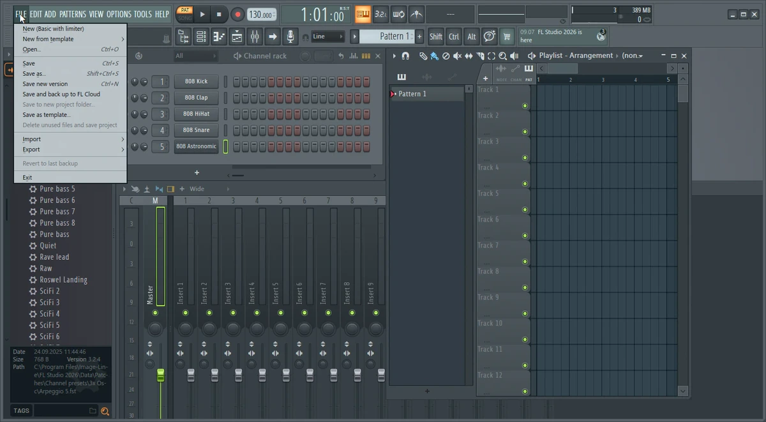
Task: Select the playlist Paint brush tool
Action: pos(434,56)
